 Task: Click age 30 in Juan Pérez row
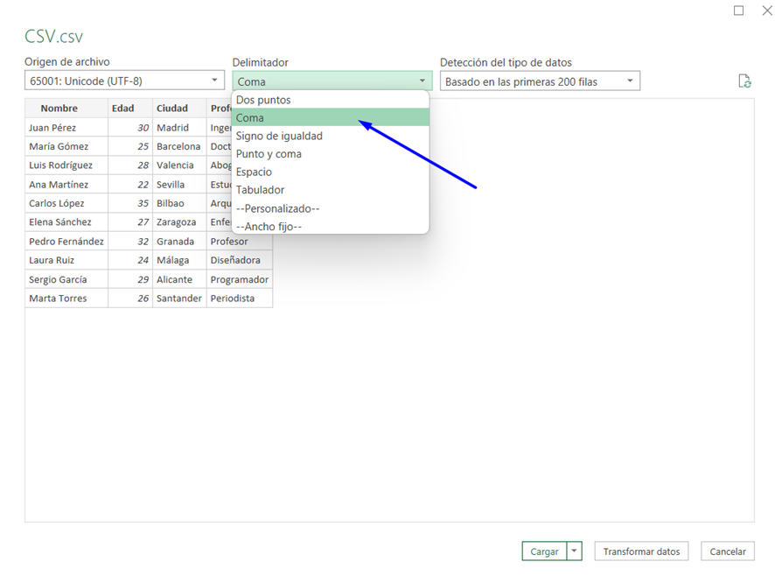click(x=130, y=128)
